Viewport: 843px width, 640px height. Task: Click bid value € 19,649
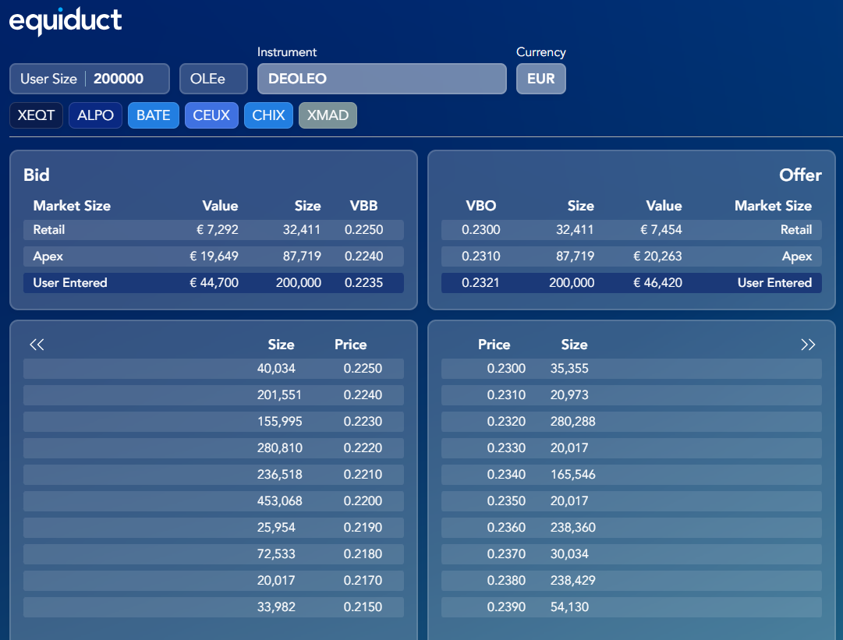coord(214,256)
